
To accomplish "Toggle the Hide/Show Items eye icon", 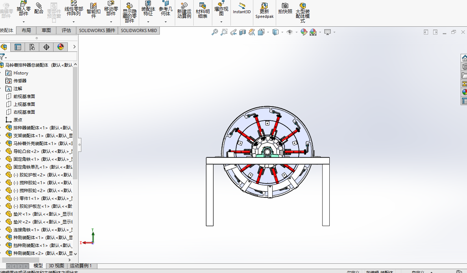I will click(x=290, y=32).
